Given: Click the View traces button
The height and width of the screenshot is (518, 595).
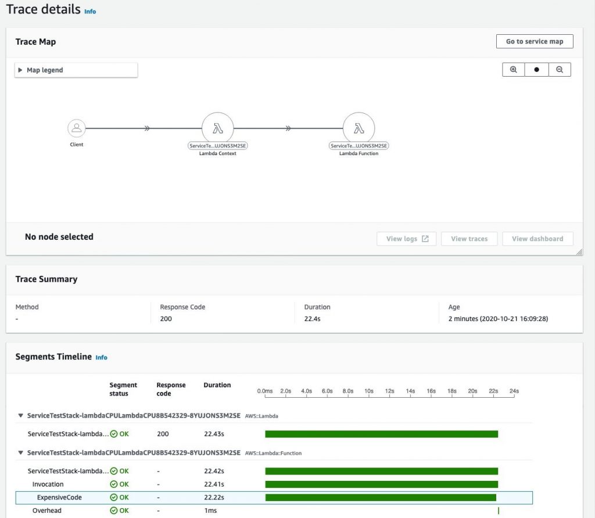Looking at the screenshot, I should pyautogui.click(x=469, y=239).
